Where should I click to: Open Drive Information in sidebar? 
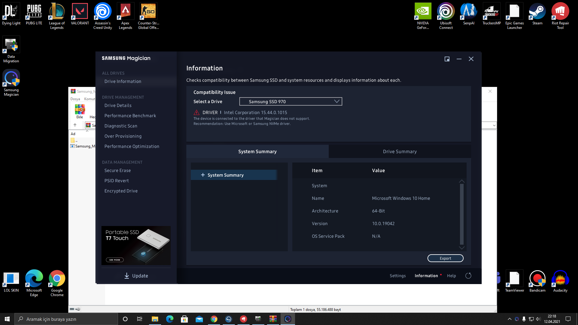[x=123, y=81]
